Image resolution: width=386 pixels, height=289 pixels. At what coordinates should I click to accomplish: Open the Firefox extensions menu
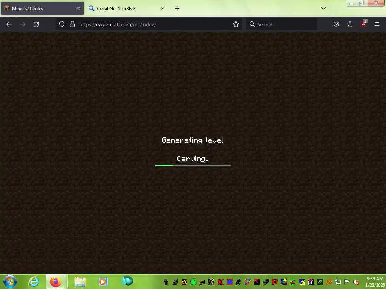(x=350, y=24)
